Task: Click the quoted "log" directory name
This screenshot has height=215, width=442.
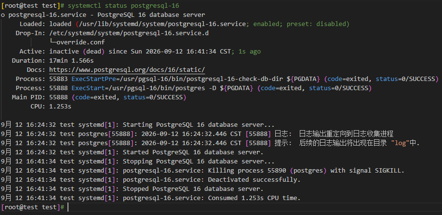Action: (400, 143)
